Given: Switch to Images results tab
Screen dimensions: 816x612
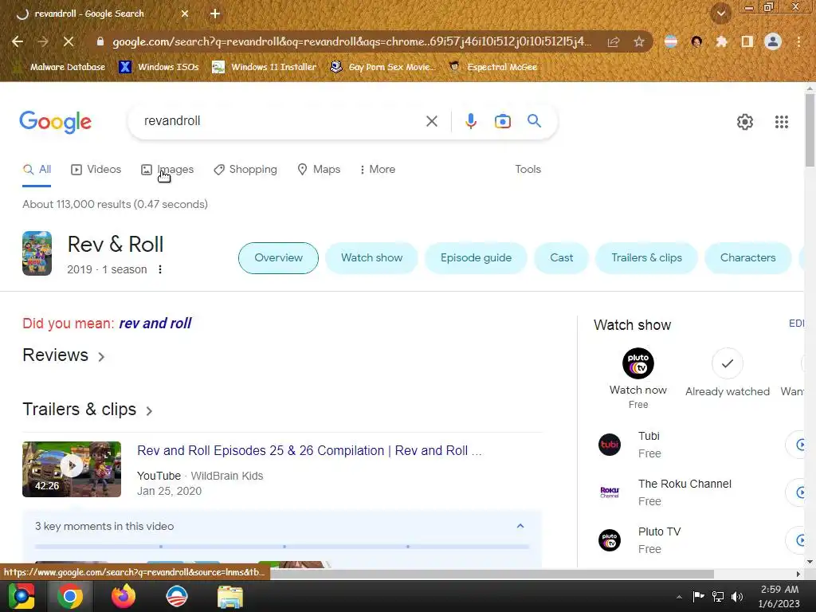Looking at the screenshot, I should coord(167,169).
